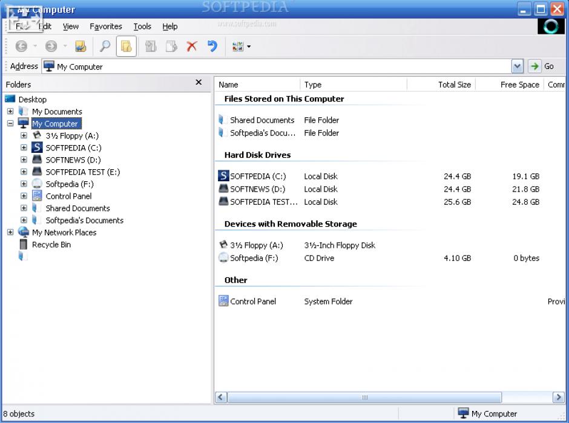This screenshot has width=569, height=423.
Task: Expand My Network Places tree node
Action: coord(10,232)
